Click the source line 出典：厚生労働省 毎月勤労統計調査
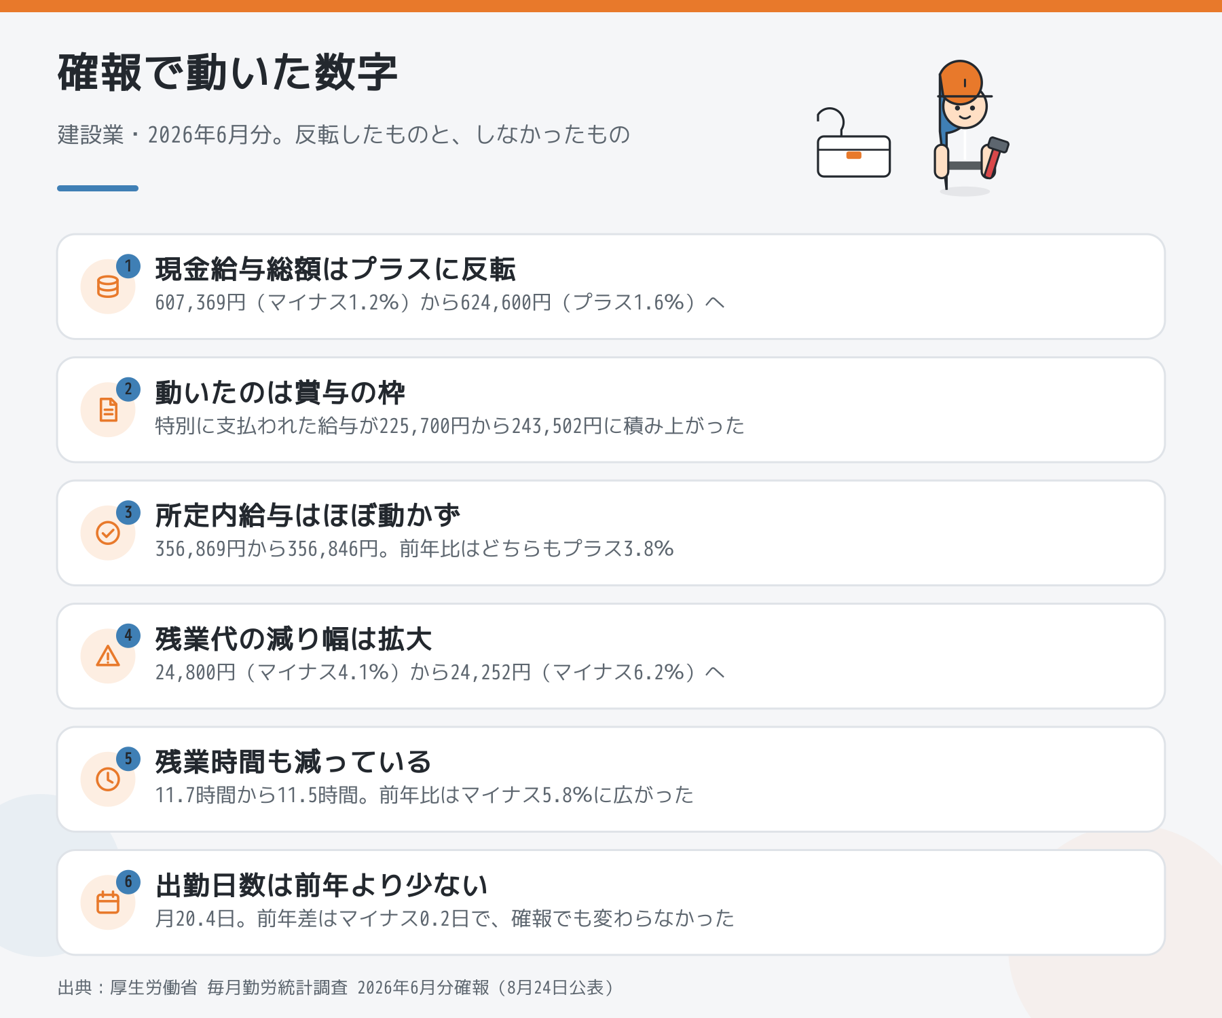The height and width of the screenshot is (1018, 1222). click(336, 987)
